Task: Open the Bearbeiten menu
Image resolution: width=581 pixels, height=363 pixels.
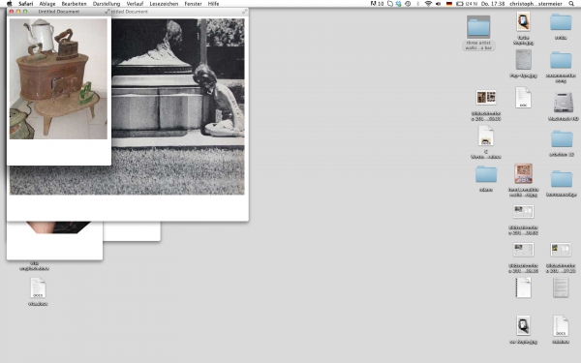Action: pos(75,4)
